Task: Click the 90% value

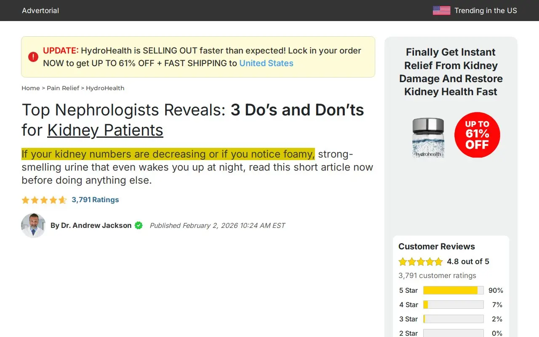Action: coord(496,290)
